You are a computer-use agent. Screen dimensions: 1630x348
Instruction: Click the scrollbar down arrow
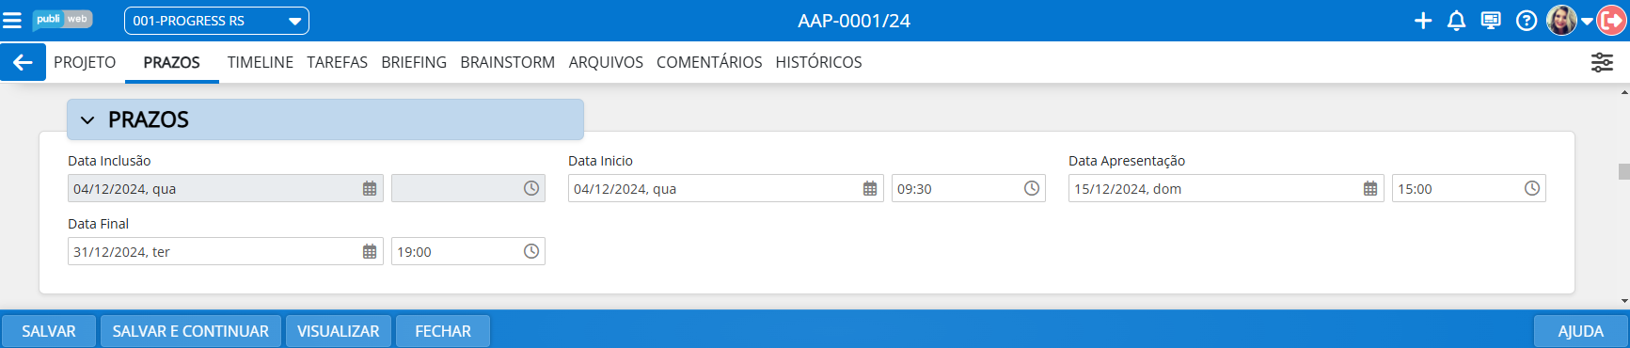coord(1623,301)
